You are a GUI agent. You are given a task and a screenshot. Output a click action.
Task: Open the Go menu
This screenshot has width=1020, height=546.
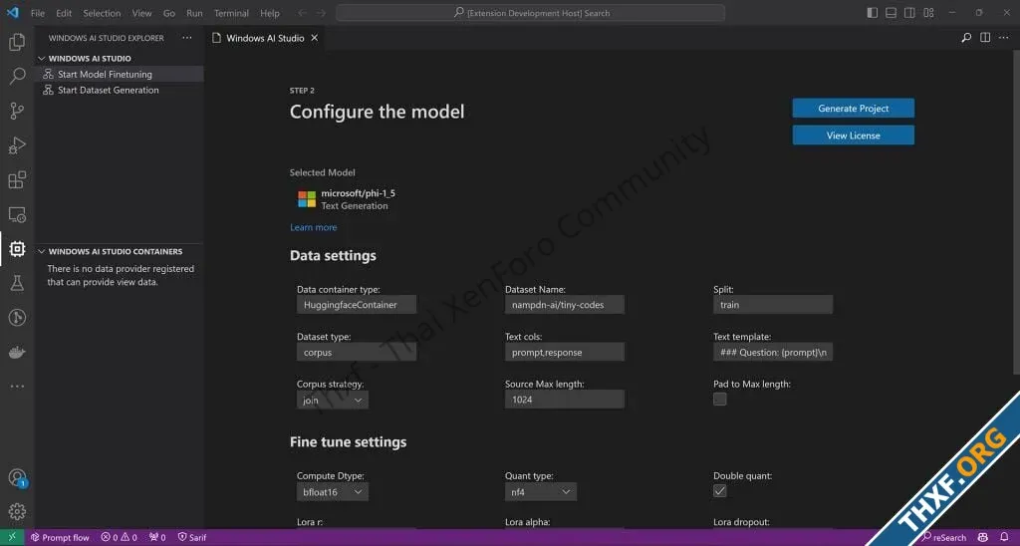(169, 13)
